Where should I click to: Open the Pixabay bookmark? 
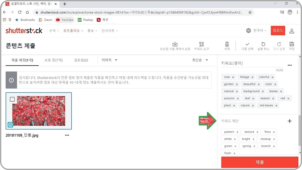(x=85, y=20)
